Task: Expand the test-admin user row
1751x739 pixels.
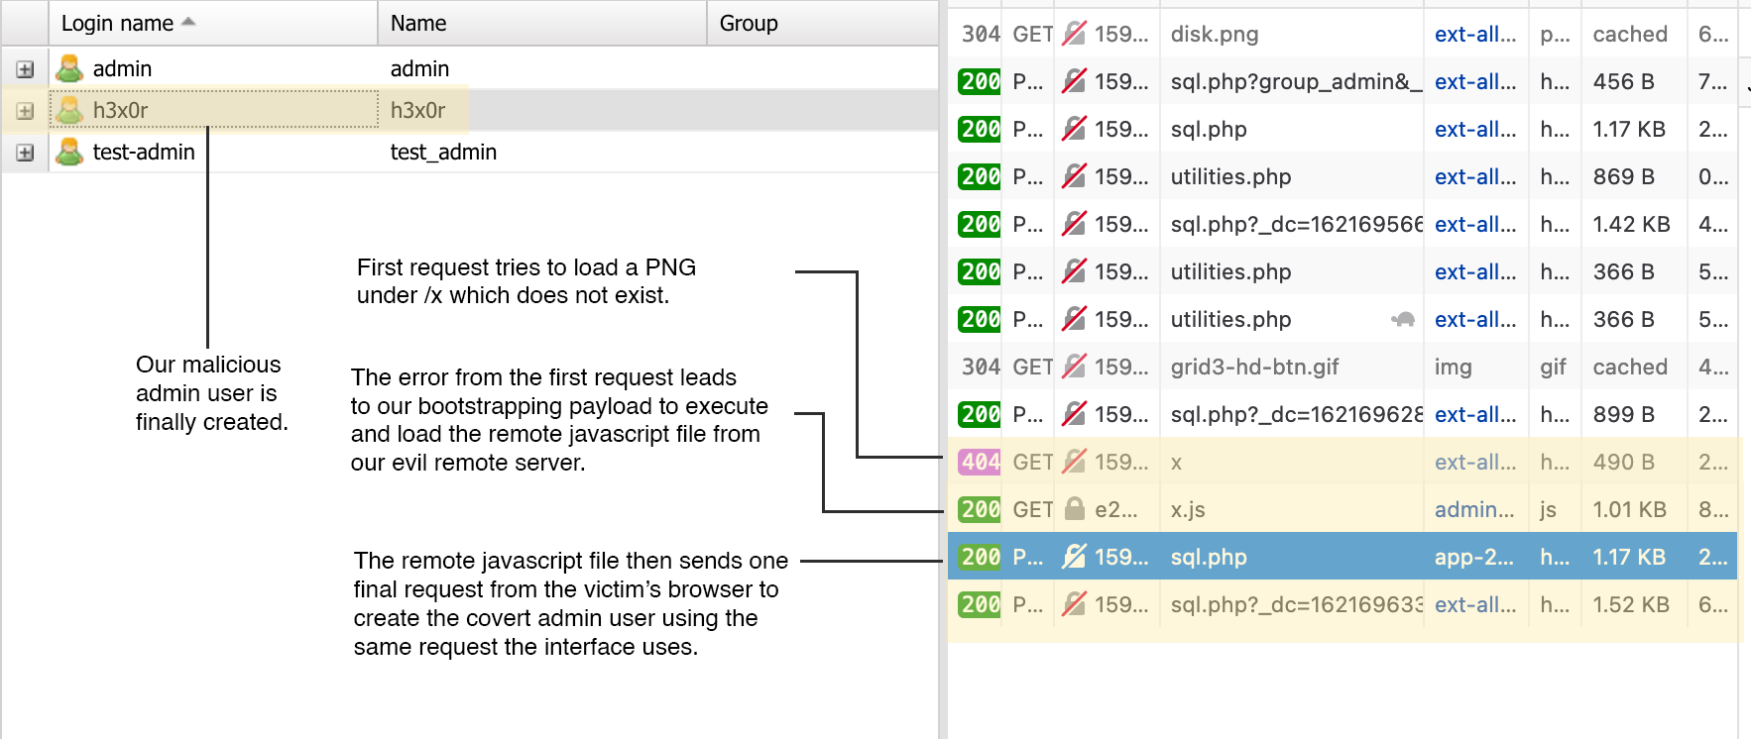Action: click(x=25, y=153)
